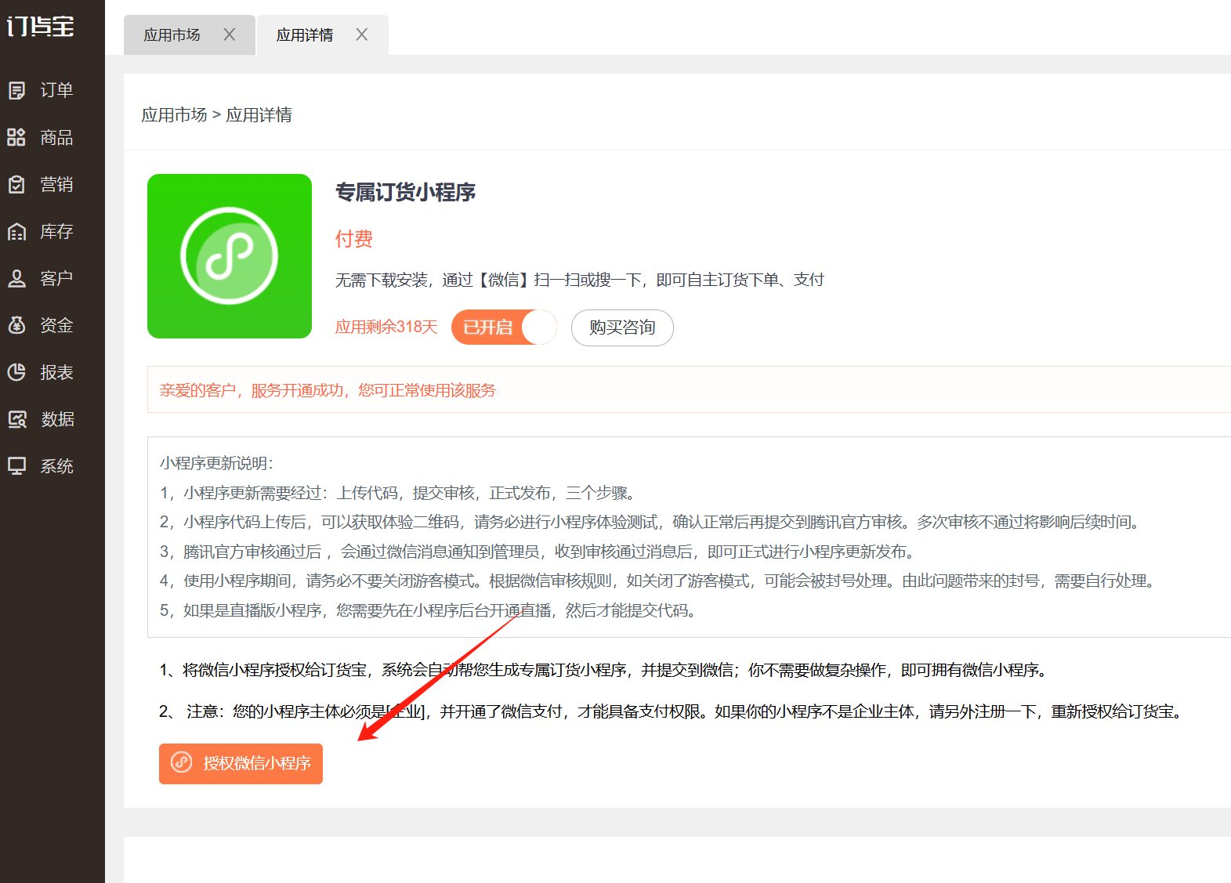1231x883 pixels.
Task: Click the 服务开通成功 notice message
Action: coord(328,390)
